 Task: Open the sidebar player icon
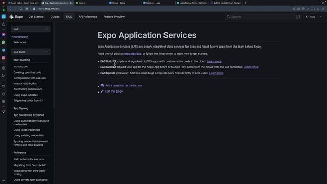(4, 68)
